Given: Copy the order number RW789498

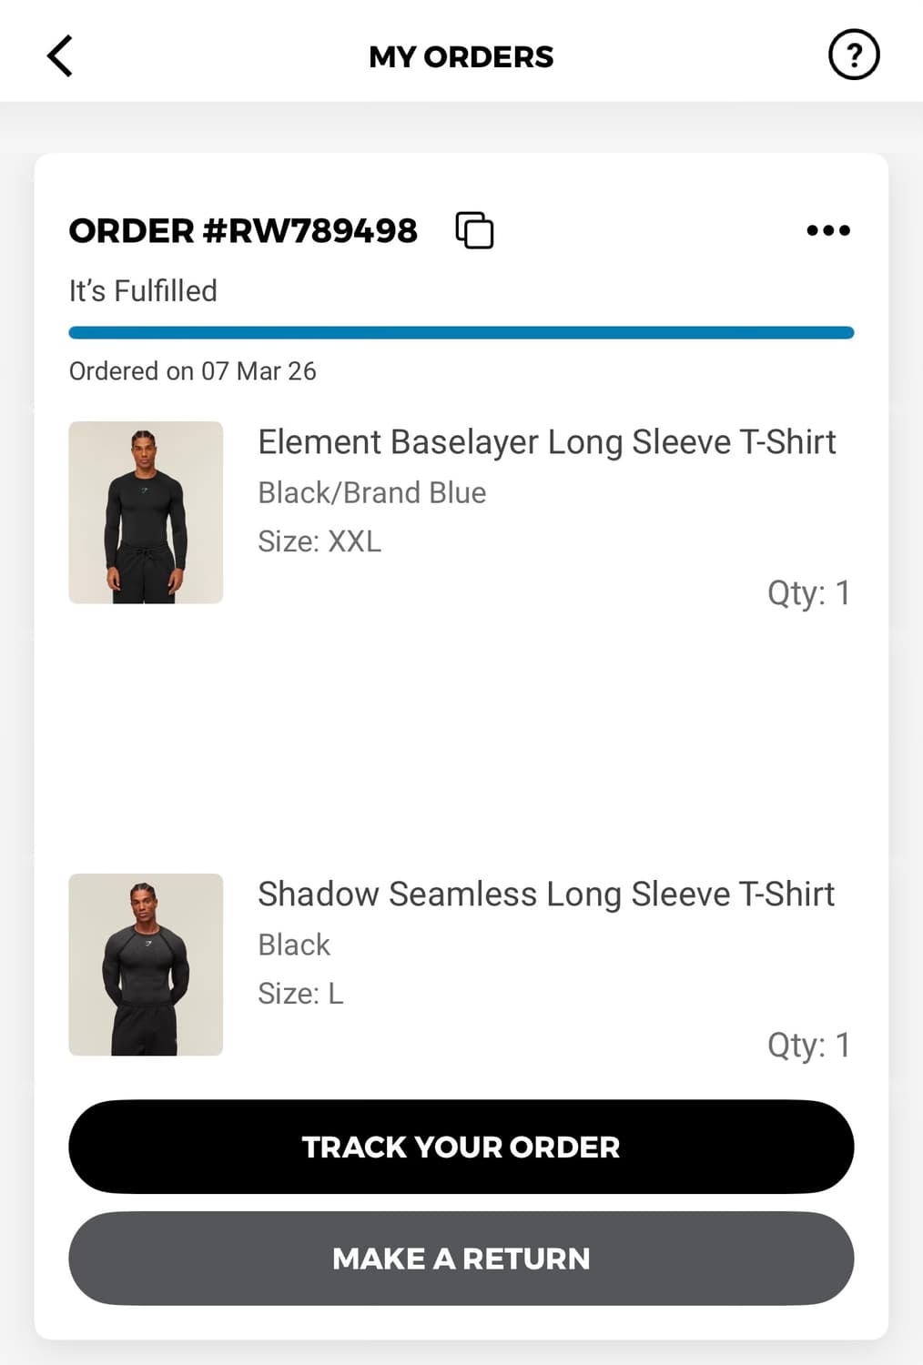Looking at the screenshot, I should [474, 230].
